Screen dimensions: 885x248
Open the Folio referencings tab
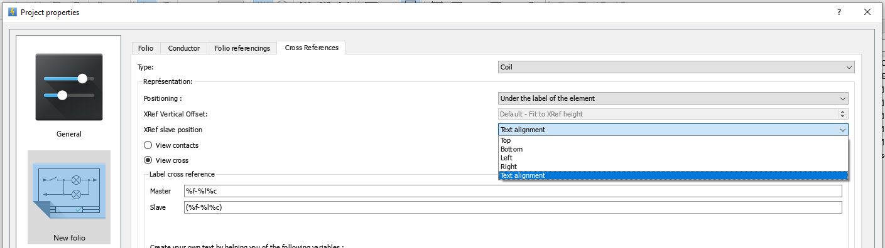pyautogui.click(x=242, y=48)
